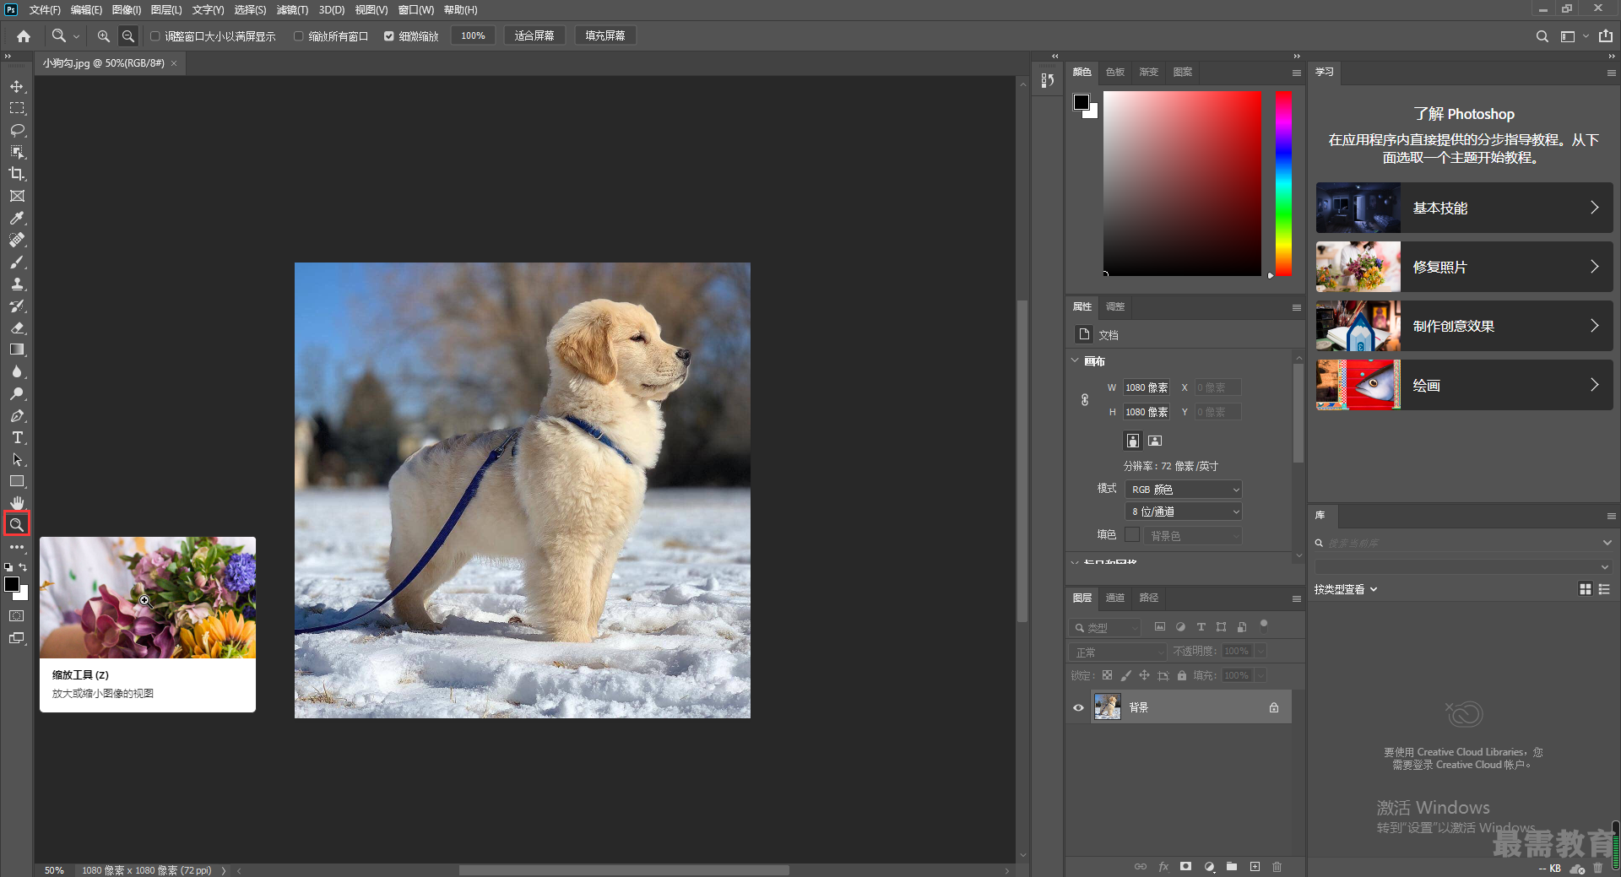Toggle scrubby zoom checkbox
This screenshot has height=877, width=1621.
point(389,36)
